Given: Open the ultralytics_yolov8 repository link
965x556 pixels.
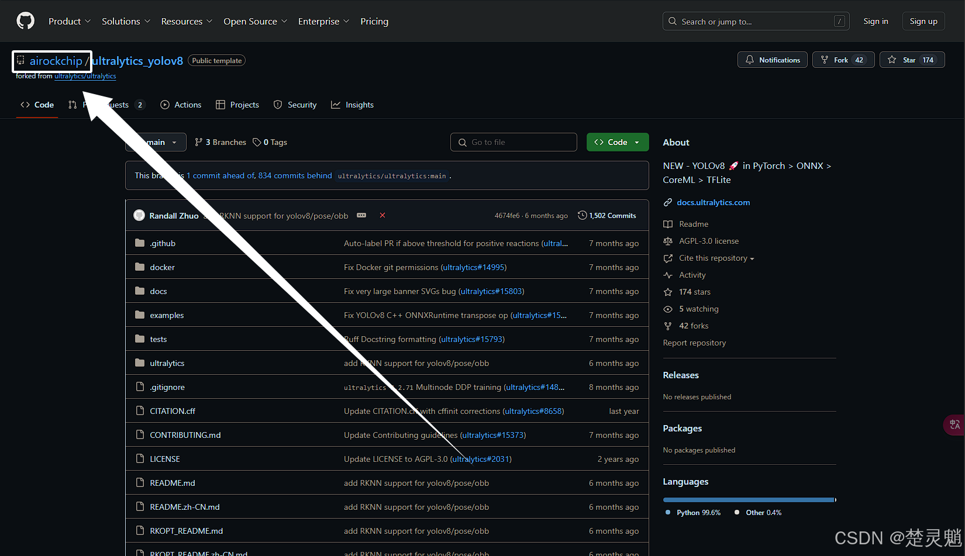Looking at the screenshot, I should (x=137, y=61).
